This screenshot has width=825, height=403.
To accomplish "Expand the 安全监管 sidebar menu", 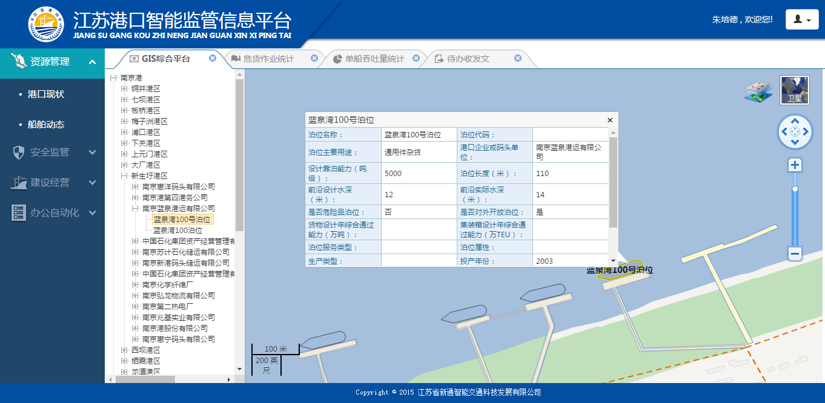I will 52,152.
